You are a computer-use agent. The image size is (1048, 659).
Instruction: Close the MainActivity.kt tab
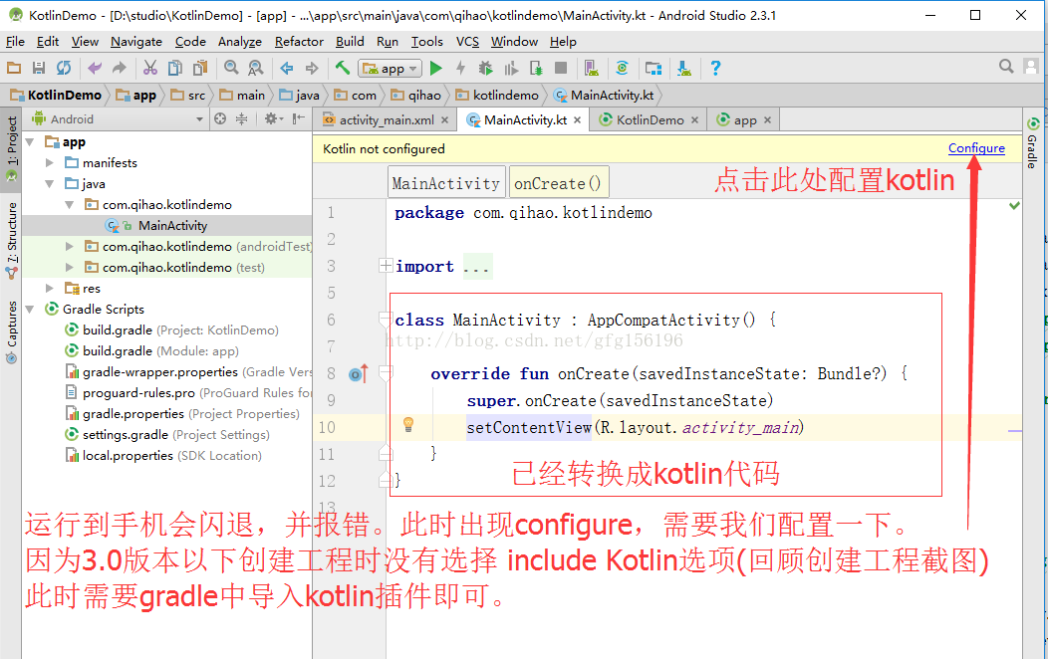(578, 120)
